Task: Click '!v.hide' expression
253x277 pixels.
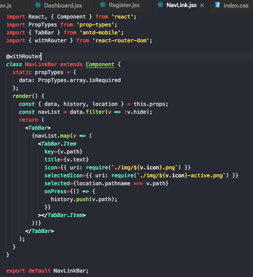Action: [135, 112]
